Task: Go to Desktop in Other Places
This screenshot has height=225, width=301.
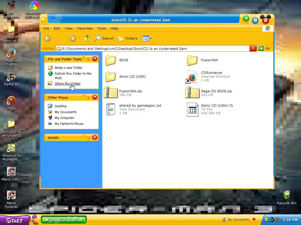Action: (61, 106)
